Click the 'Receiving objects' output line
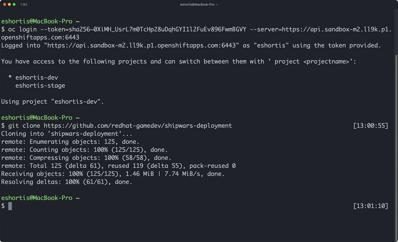 point(112,174)
